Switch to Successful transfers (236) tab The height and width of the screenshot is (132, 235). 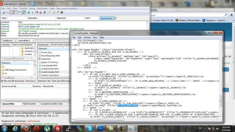[x=52, y=104]
